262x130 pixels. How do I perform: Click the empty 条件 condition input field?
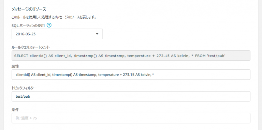(x=131, y=118)
